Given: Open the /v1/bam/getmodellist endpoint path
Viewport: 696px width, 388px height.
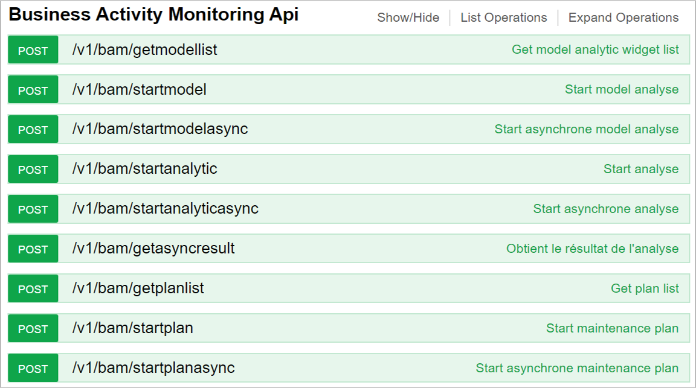Looking at the screenshot, I should click(x=144, y=50).
